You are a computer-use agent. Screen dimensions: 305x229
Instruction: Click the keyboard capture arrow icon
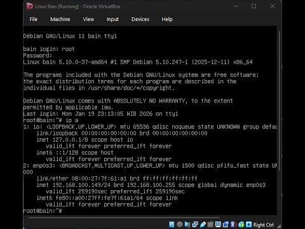(248, 225)
